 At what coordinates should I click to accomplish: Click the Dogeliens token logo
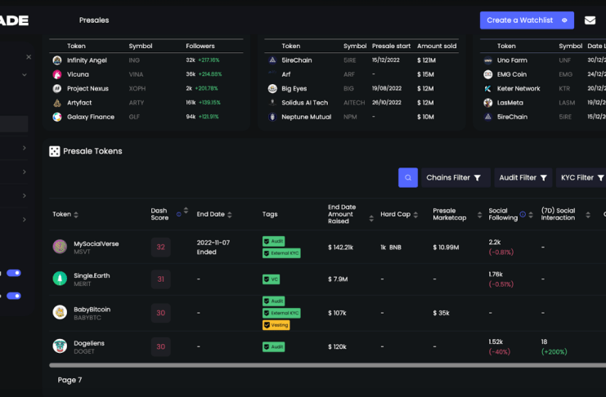60,346
